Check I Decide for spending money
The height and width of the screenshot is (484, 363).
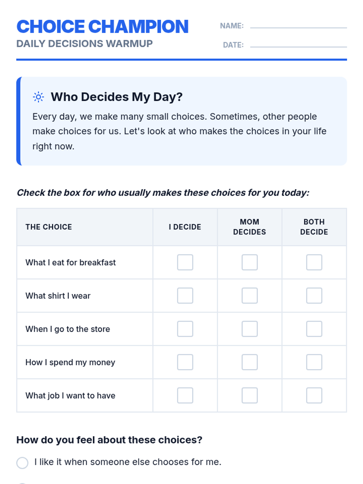(x=185, y=362)
